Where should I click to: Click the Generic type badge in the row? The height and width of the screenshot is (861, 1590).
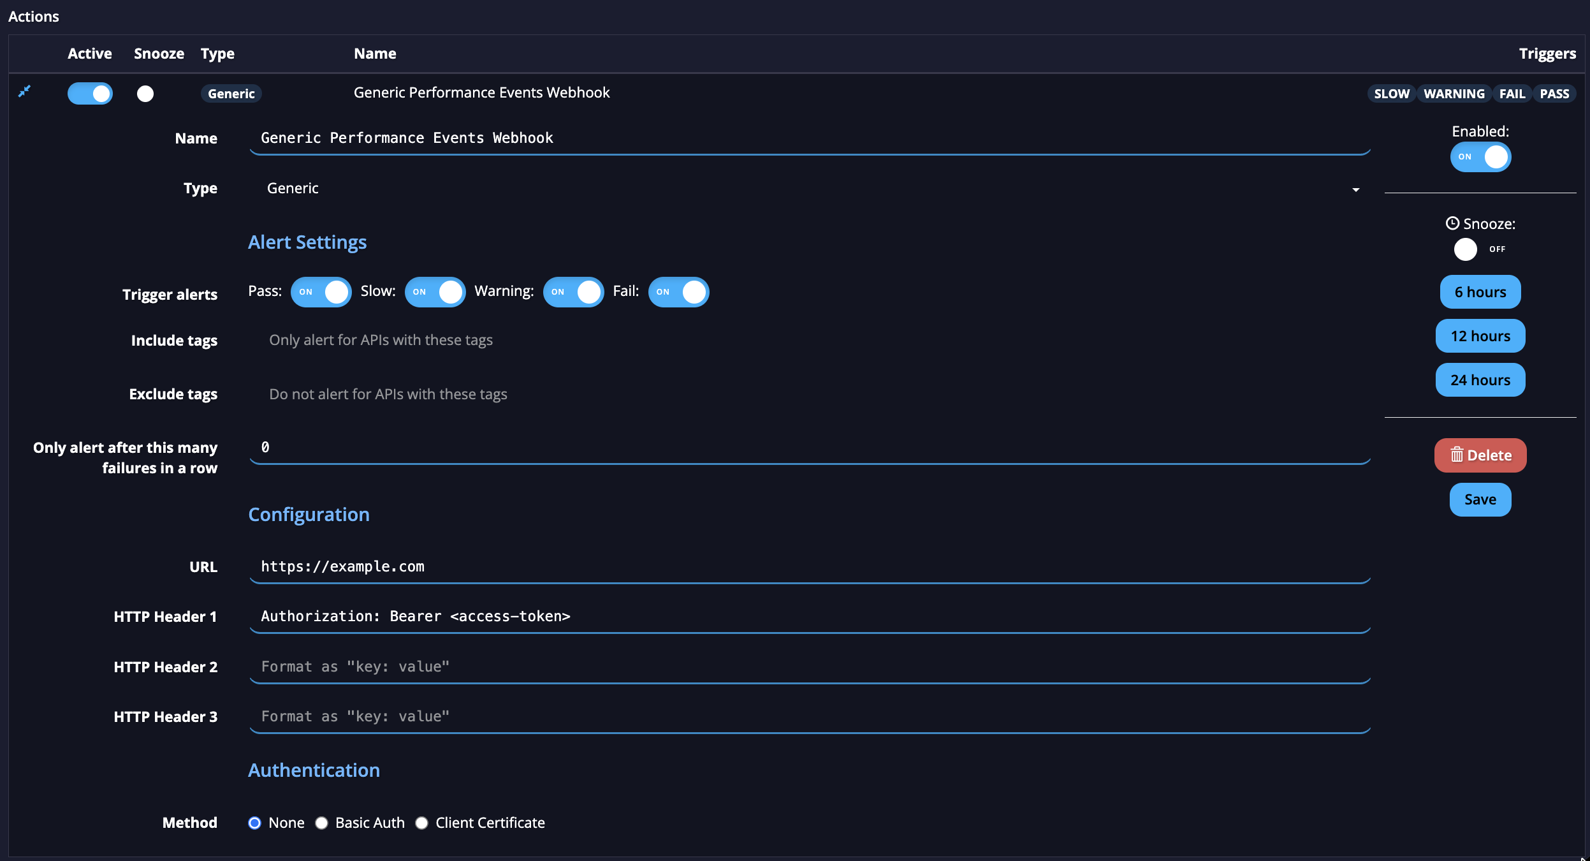(x=231, y=93)
